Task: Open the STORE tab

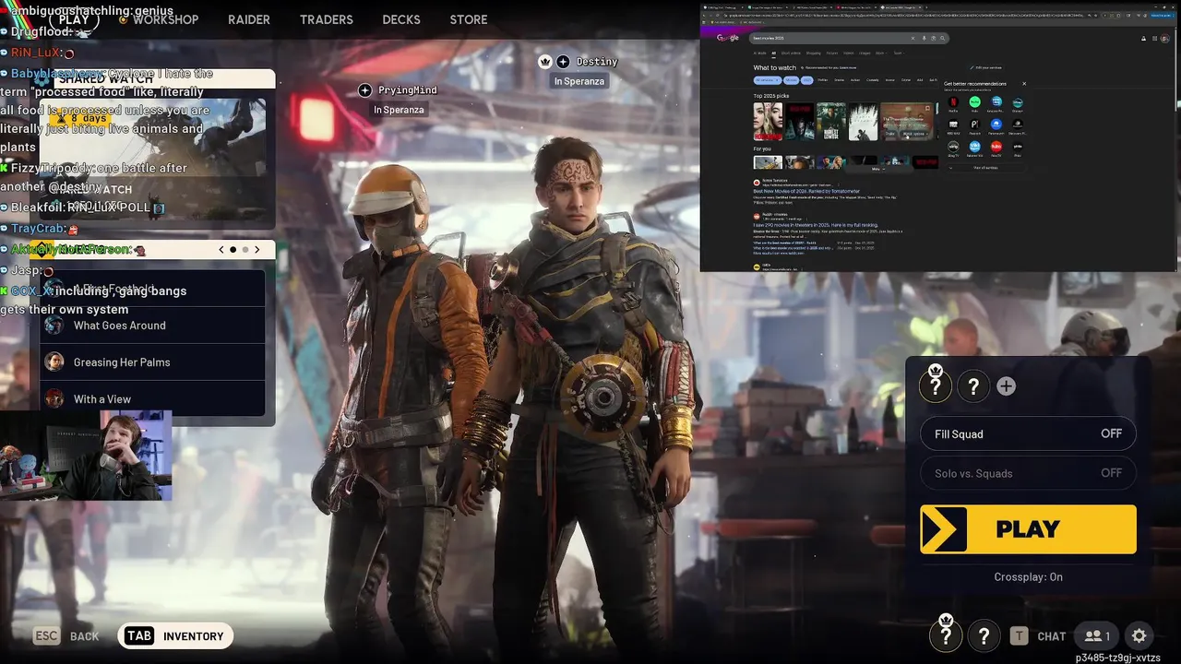Action: pos(469,19)
